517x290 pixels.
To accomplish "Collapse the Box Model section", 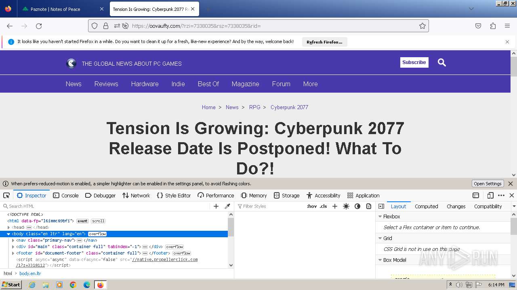I will coord(380,260).
